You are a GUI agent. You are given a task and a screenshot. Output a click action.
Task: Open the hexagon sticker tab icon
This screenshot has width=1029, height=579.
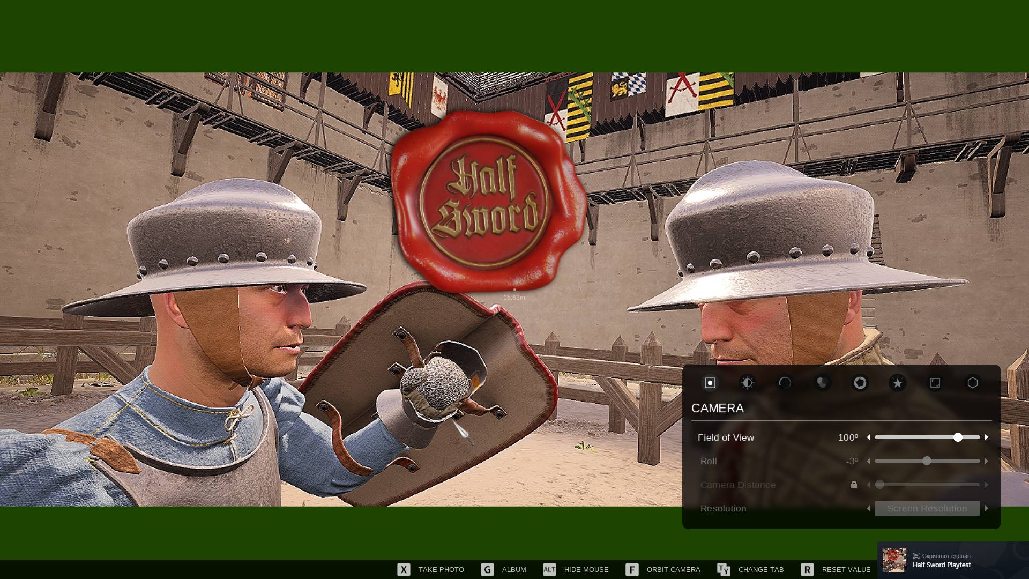pos(973,383)
